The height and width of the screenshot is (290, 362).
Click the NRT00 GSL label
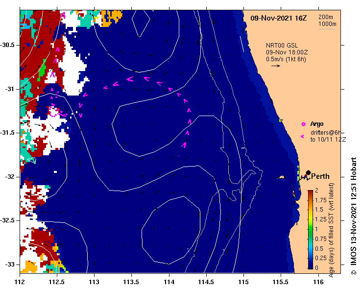coord(282,45)
